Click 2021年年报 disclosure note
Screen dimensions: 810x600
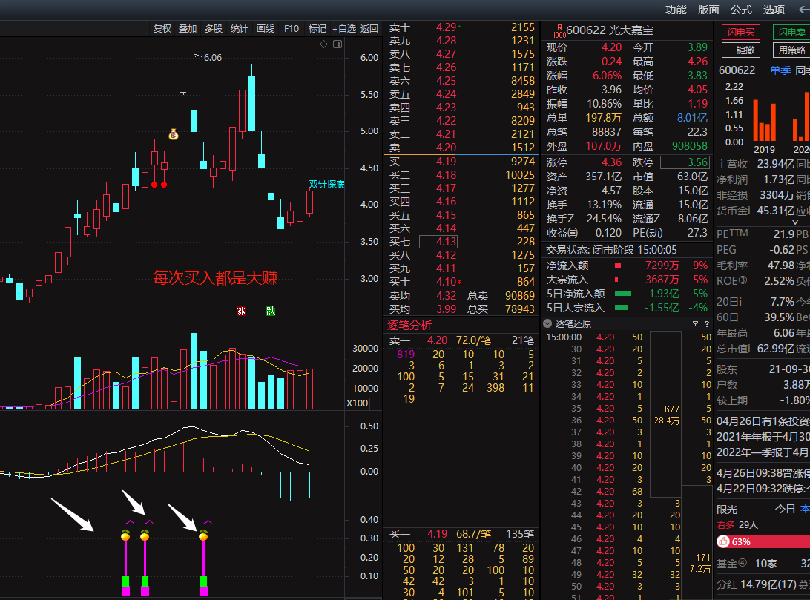click(763, 437)
